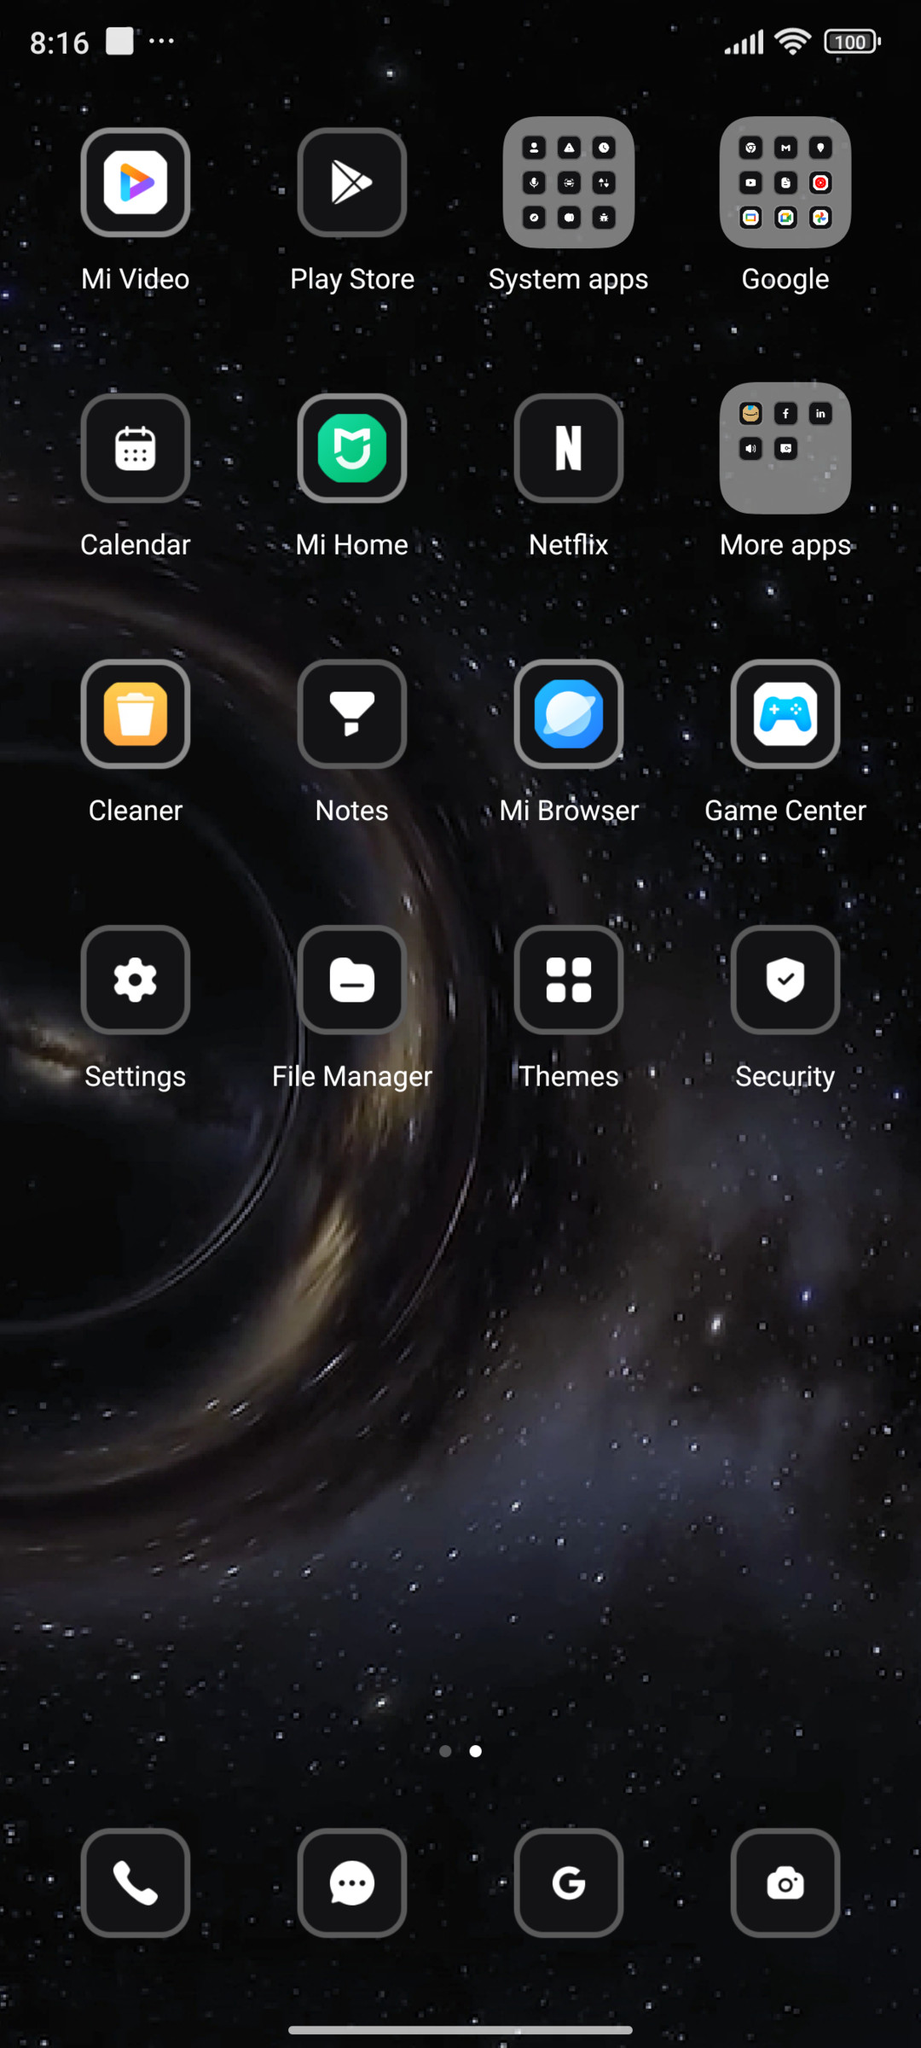Tap the Phone dialer dock icon
Viewport: 921px width, 2048px height.
pos(136,1882)
